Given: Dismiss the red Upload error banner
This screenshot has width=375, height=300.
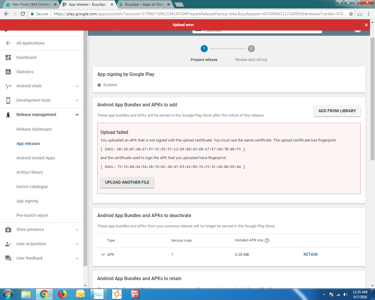Looking at the screenshot, I should click(x=366, y=25).
